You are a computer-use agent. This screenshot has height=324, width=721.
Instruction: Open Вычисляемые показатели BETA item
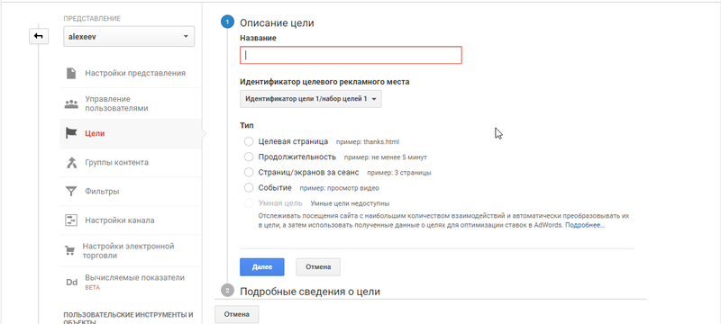click(131, 283)
